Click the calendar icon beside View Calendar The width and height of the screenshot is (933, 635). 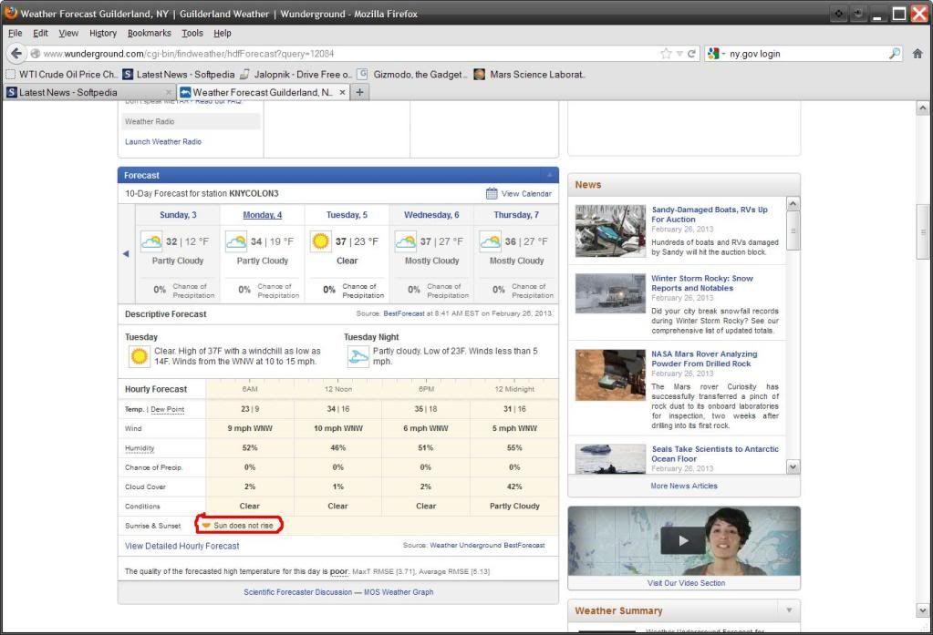[x=492, y=193]
